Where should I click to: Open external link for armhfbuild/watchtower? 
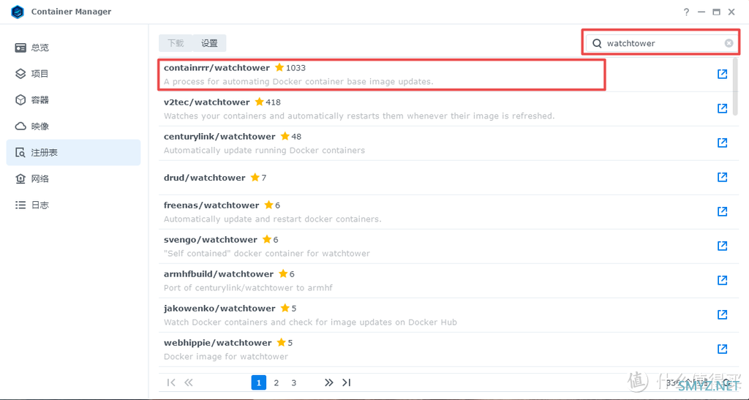pyautogui.click(x=722, y=280)
